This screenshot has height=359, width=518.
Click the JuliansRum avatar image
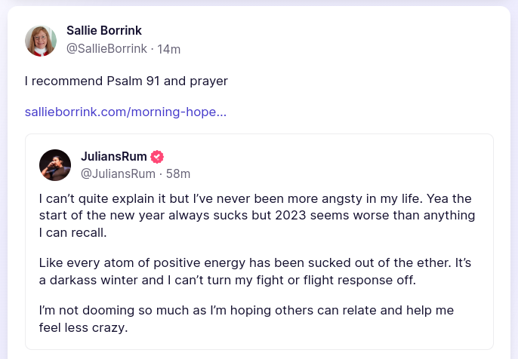[55, 165]
